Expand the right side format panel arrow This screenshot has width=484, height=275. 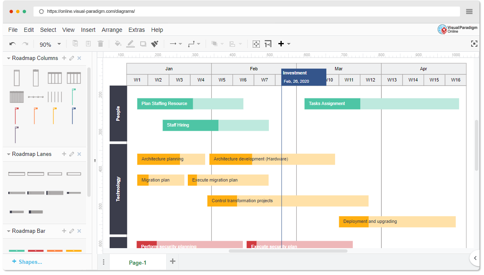(475, 258)
